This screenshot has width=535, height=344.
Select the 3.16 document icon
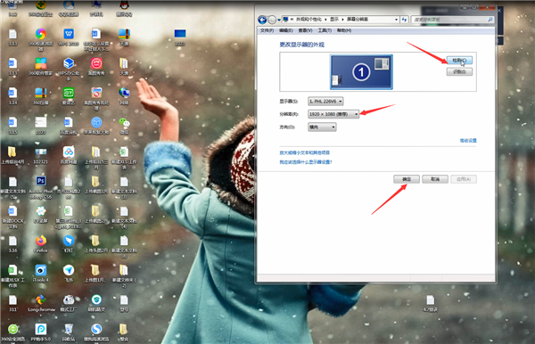pyautogui.click(x=13, y=244)
